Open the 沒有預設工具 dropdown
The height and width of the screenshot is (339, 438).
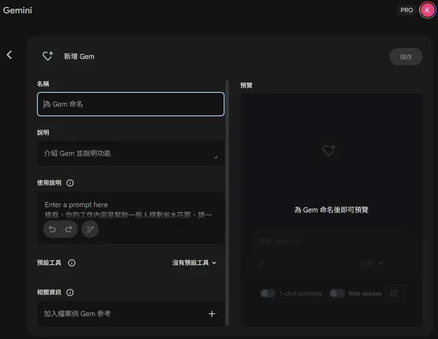[x=194, y=263]
